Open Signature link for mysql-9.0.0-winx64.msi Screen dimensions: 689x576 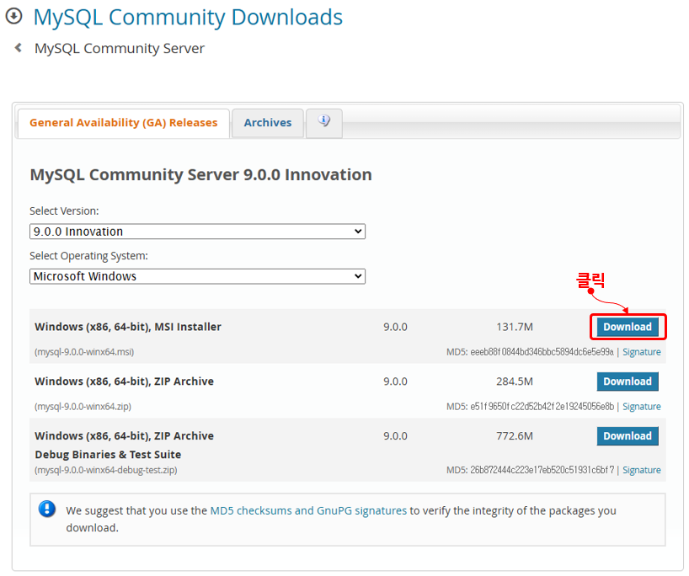642,352
